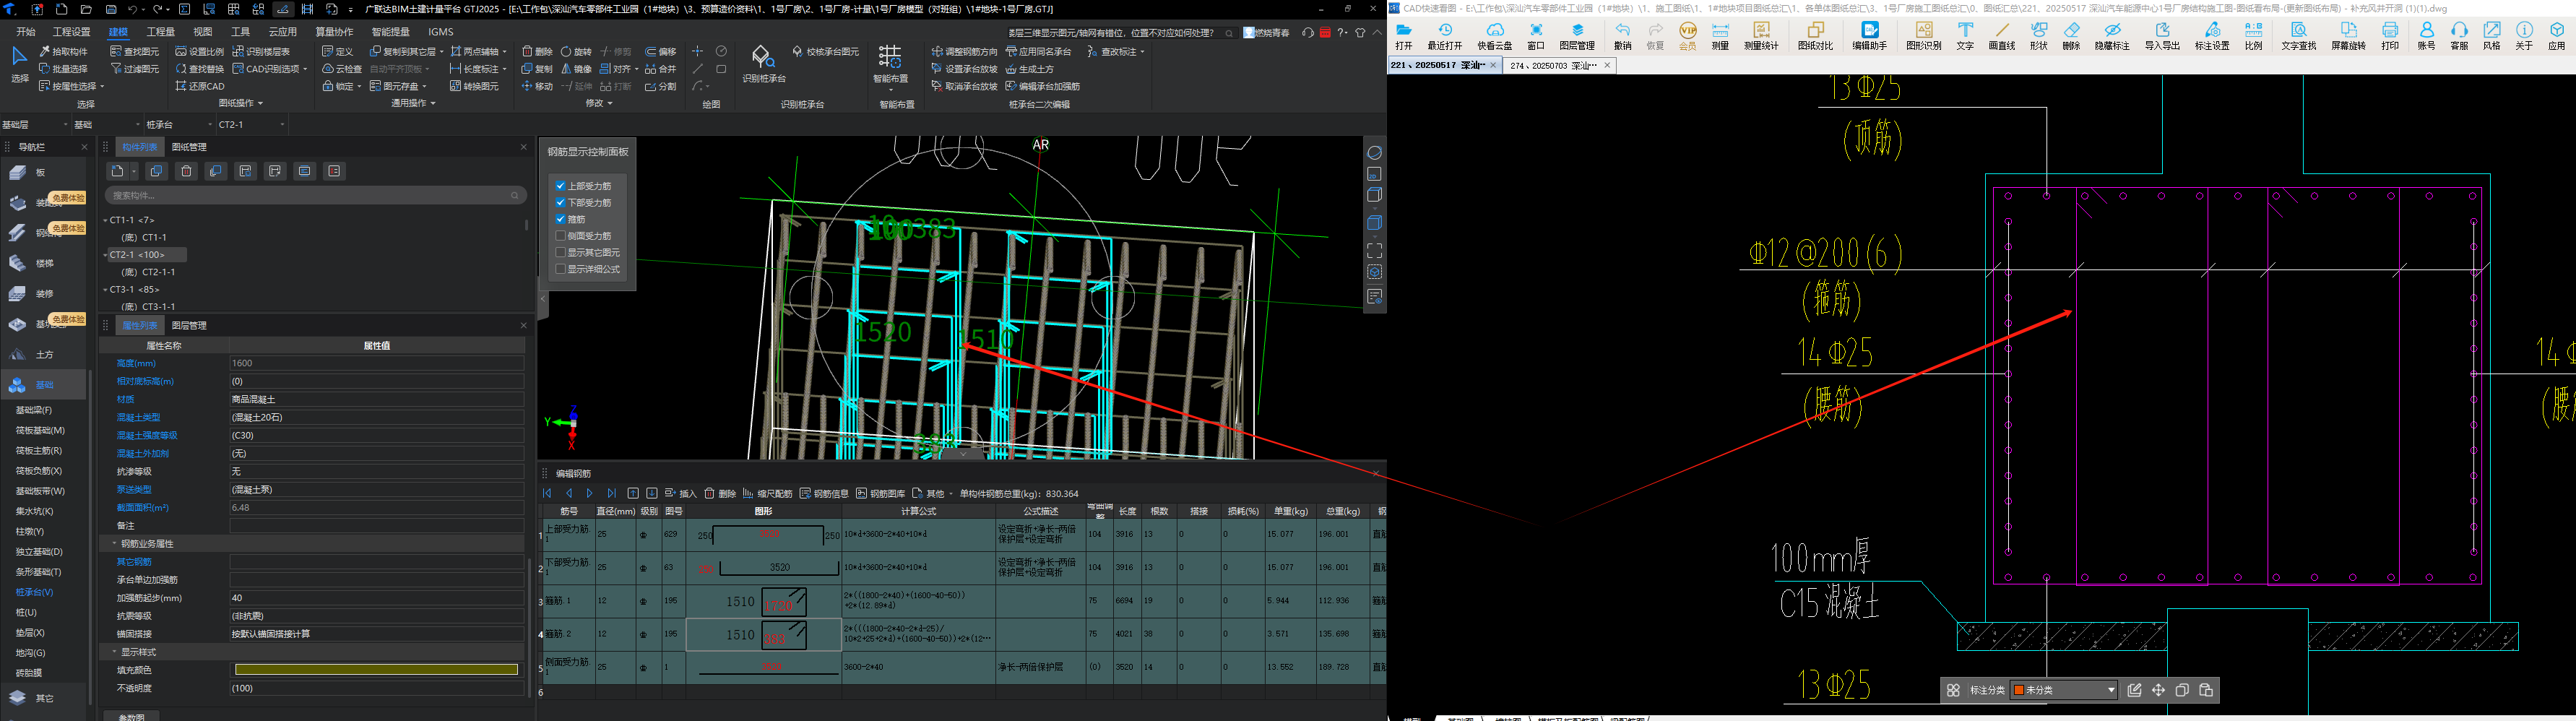Click 图形识别 shape recognition icon

click(x=1923, y=36)
